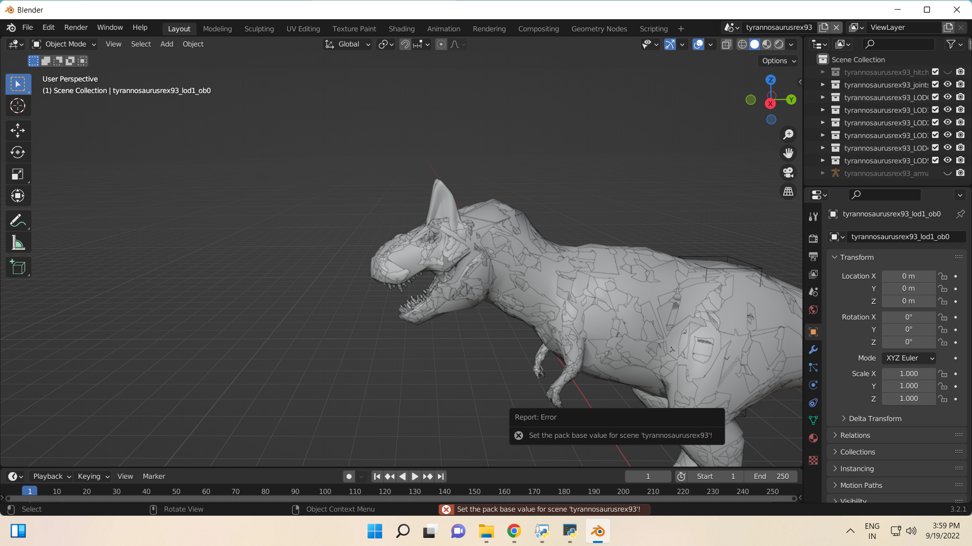Expand the Delta Transform panel

point(874,418)
